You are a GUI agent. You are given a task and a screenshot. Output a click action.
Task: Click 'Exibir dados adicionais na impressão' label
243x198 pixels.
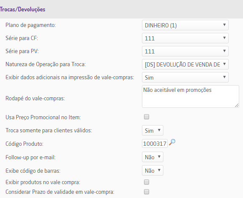[x=70, y=77]
